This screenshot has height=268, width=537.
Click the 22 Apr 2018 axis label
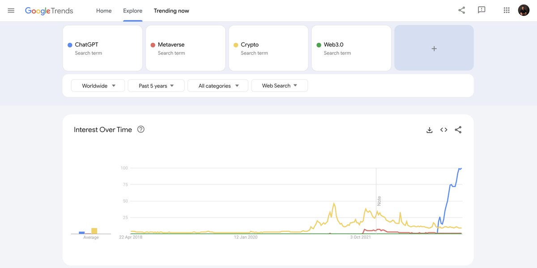pos(131,237)
